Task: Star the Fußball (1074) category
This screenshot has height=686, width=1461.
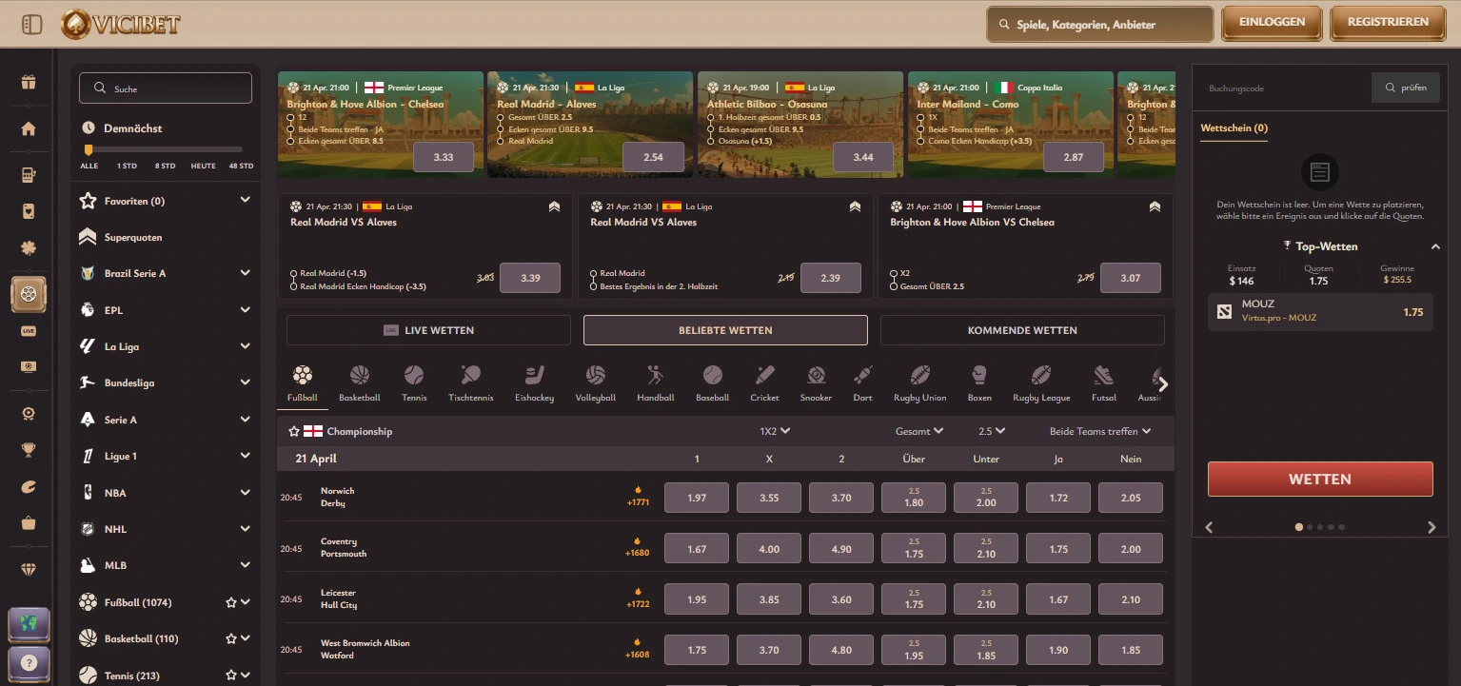Action: click(x=230, y=602)
